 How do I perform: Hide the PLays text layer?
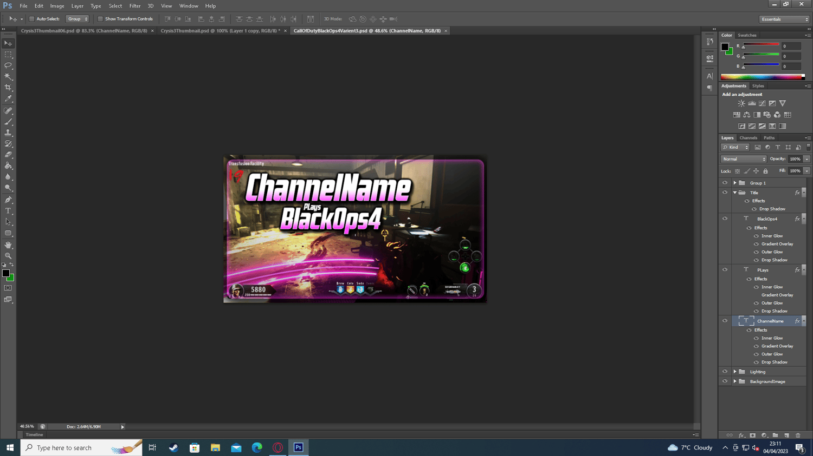[725, 269]
